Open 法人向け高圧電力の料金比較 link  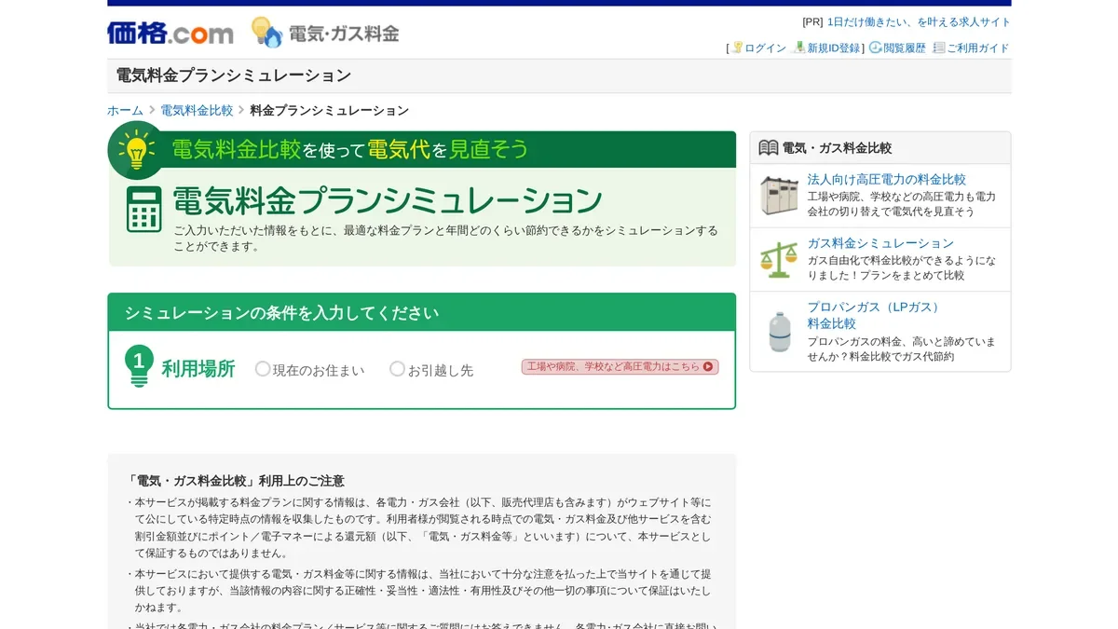[887, 179]
